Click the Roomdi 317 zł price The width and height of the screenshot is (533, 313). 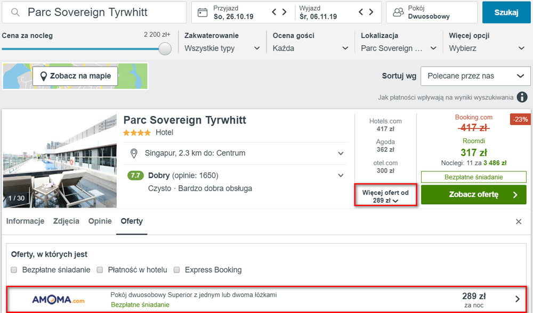474,152
